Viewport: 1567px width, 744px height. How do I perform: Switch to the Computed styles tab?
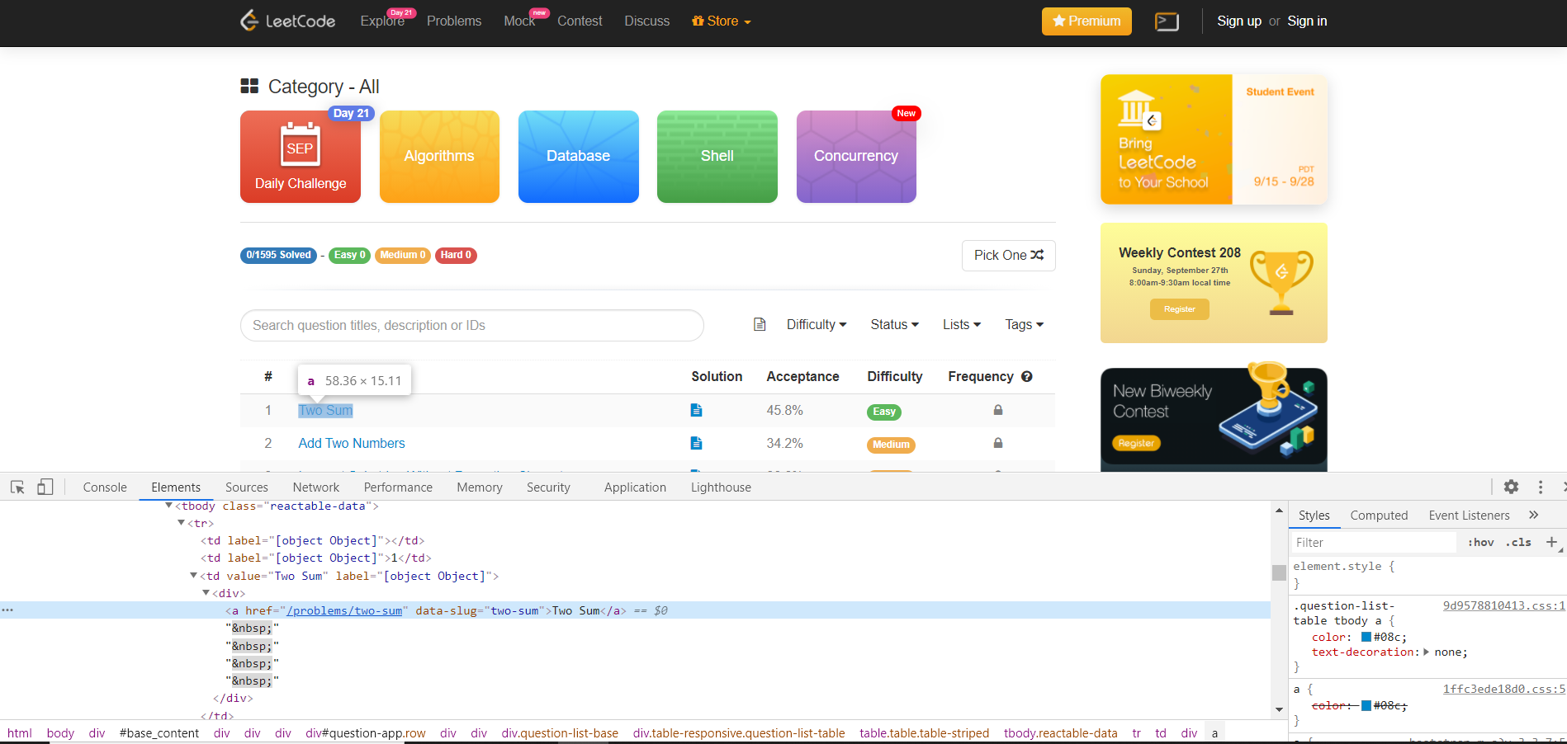pyautogui.click(x=1379, y=516)
